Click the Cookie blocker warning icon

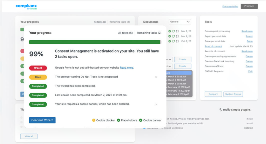94,120
